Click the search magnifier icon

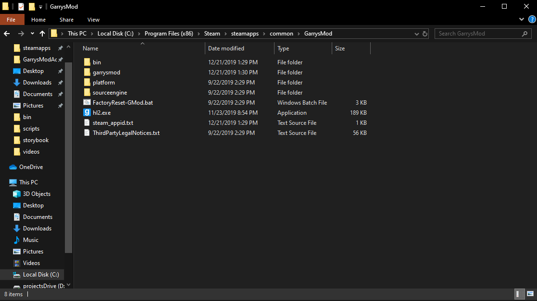click(525, 34)
